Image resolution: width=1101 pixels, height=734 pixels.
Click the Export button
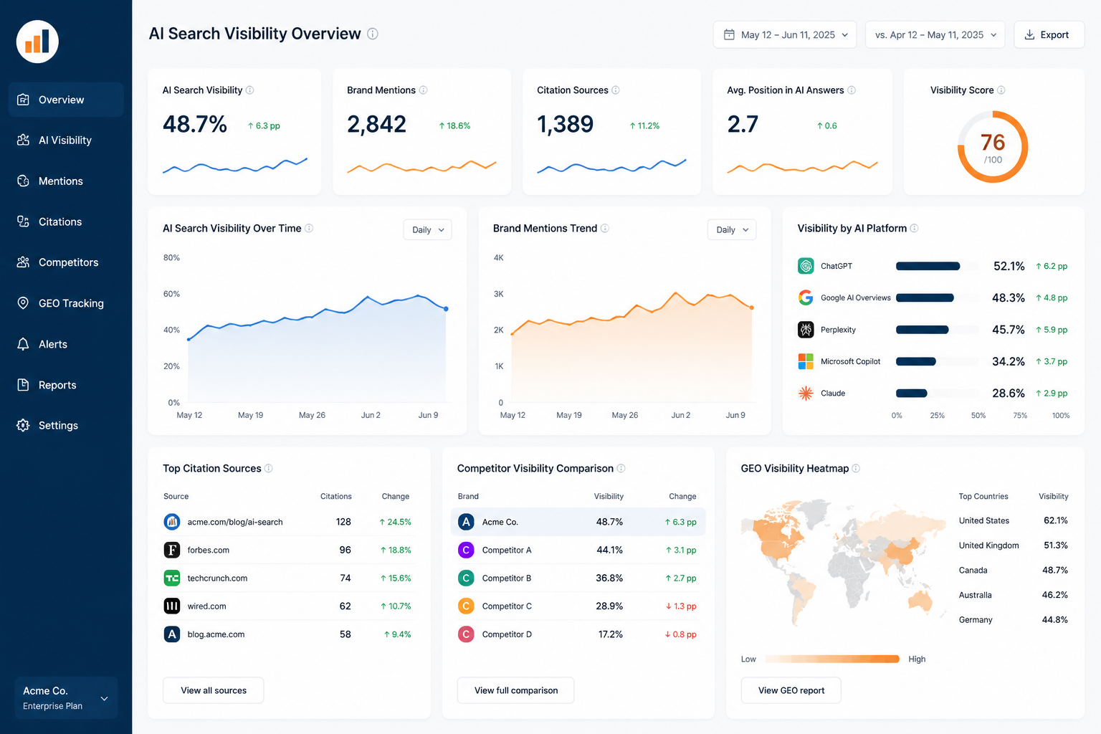(x=1049, y=34)
